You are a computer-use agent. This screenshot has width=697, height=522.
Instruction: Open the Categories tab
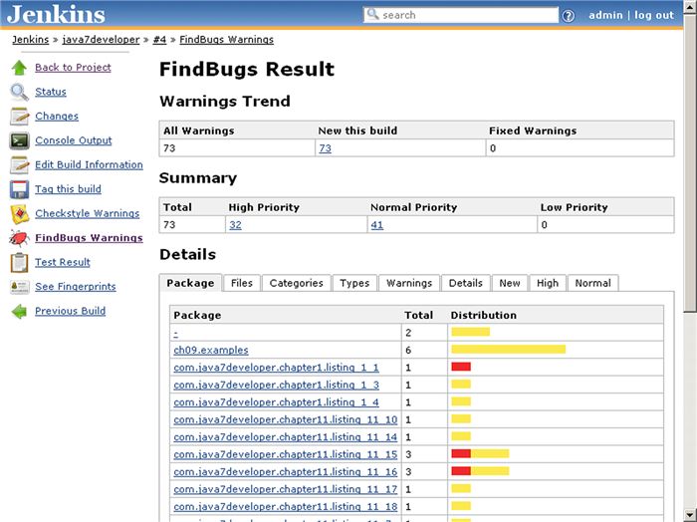pos(296,283)
